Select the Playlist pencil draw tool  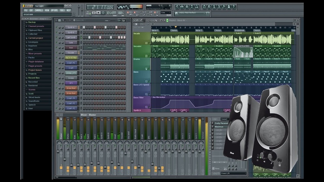tap(141, 20)
